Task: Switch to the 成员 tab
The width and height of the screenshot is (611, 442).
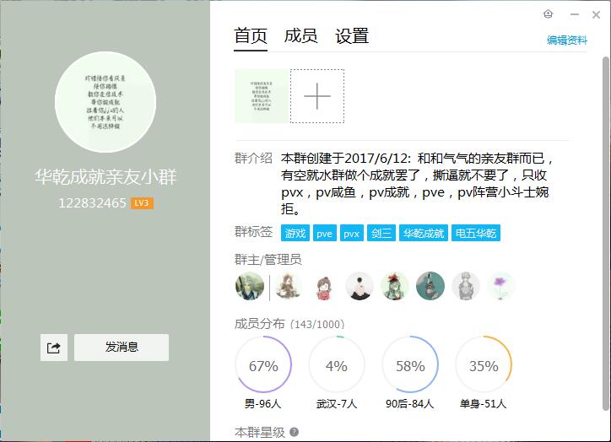Action: tap(300, 35)
